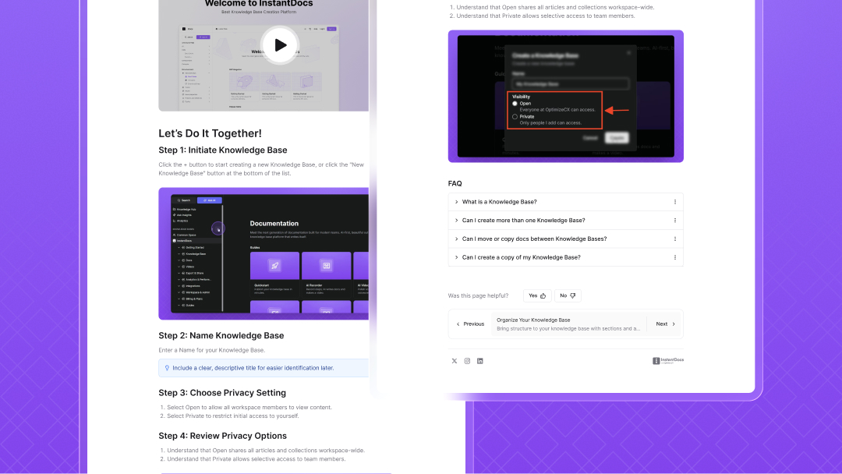Open kebab menu for 'What is a Knowledge Base?'
The image size is (842, 474).
point(675,202)
